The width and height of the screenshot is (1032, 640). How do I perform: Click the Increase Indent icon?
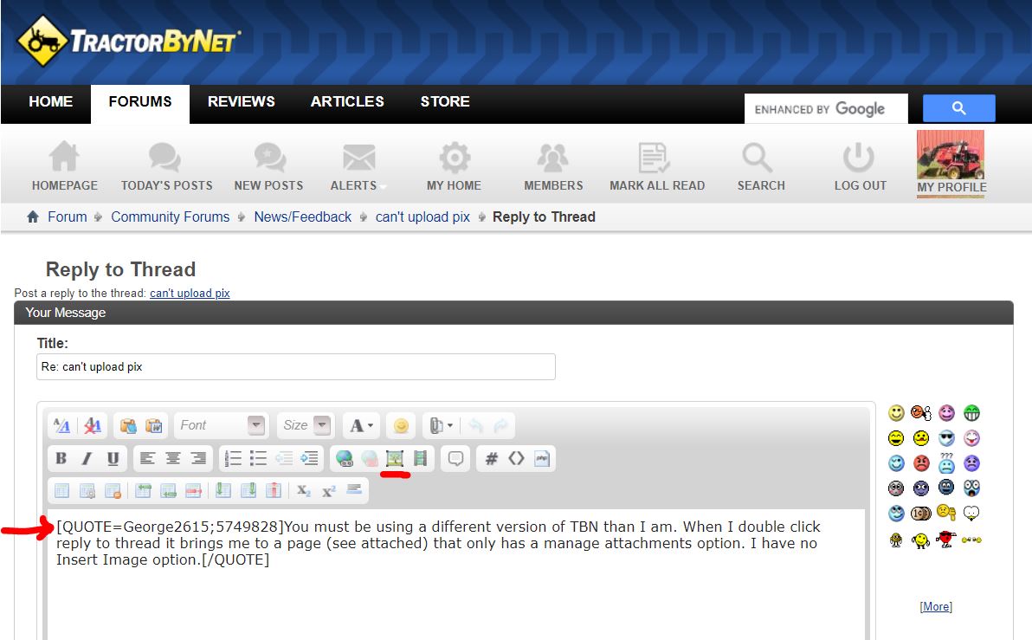(309, 458)
